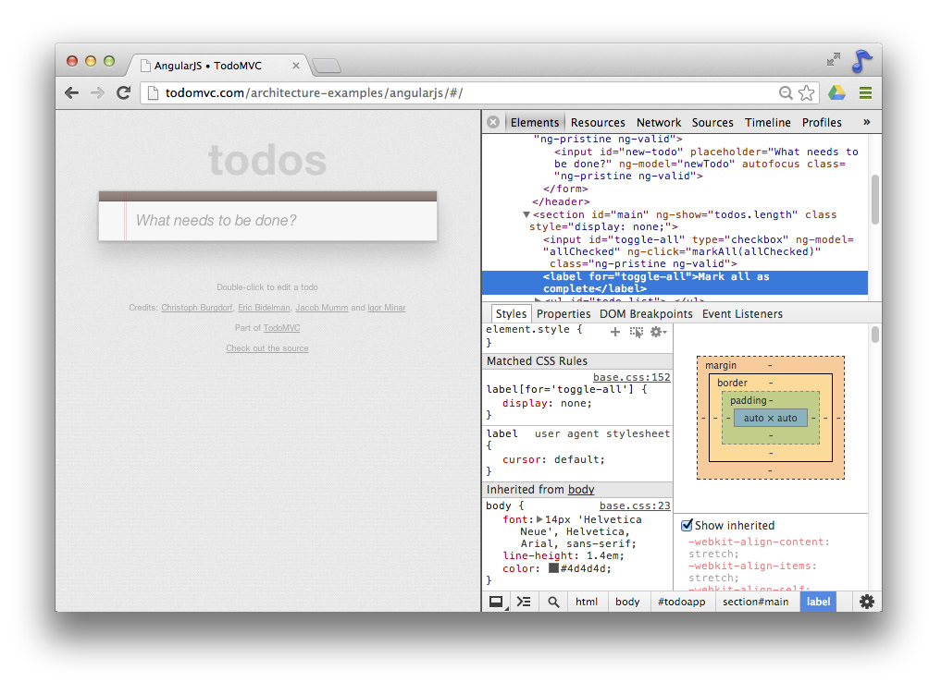Reload the page
The width and height of the screenshot is (929, 682).
coord(123,92)
